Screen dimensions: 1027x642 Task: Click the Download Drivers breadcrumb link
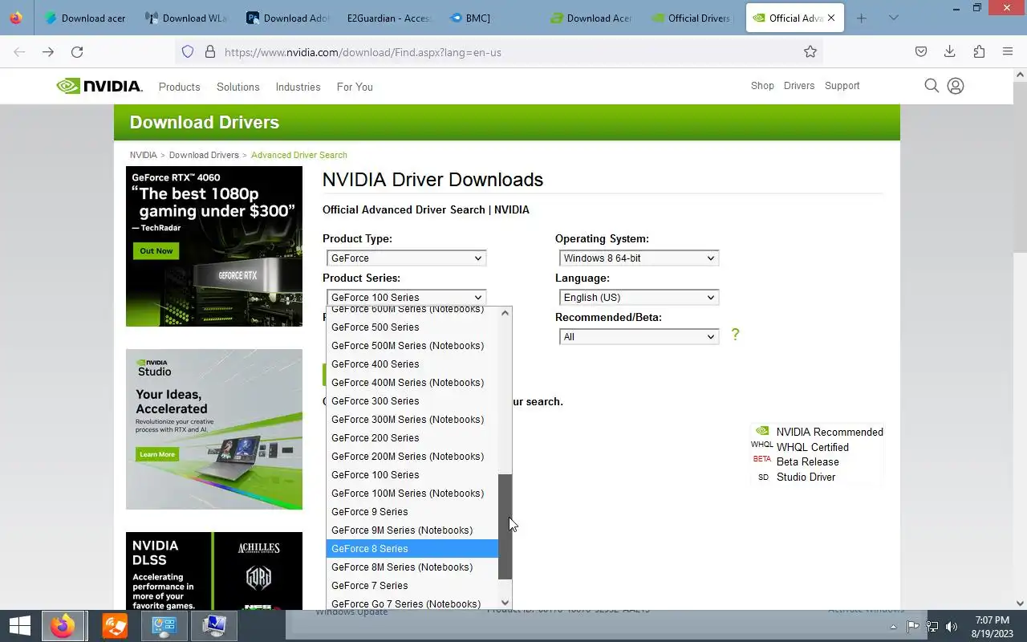[204, 155]
